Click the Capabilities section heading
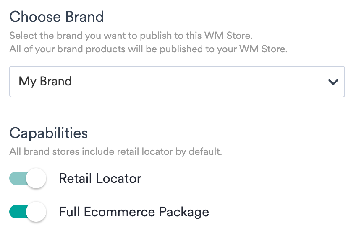Screen dimensions: 356x241 pos(48,133)
